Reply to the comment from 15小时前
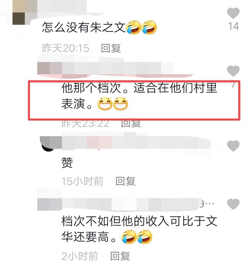 [125, 181]
